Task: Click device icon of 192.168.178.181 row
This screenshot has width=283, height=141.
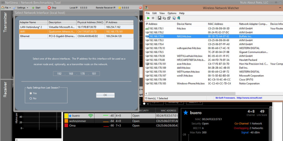Action: tap(147, 64)
